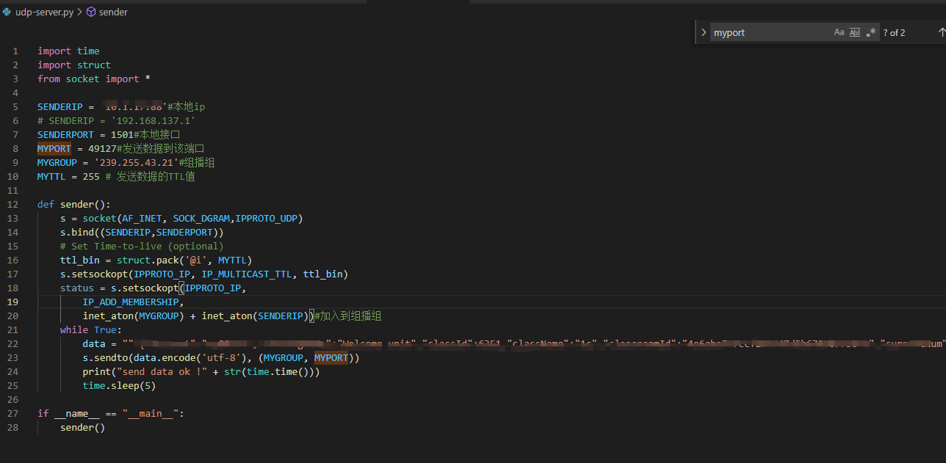Screen dimensions: 946x463
Task: Click MYGROUP '239.255.43.21' value
Action: 136,162
